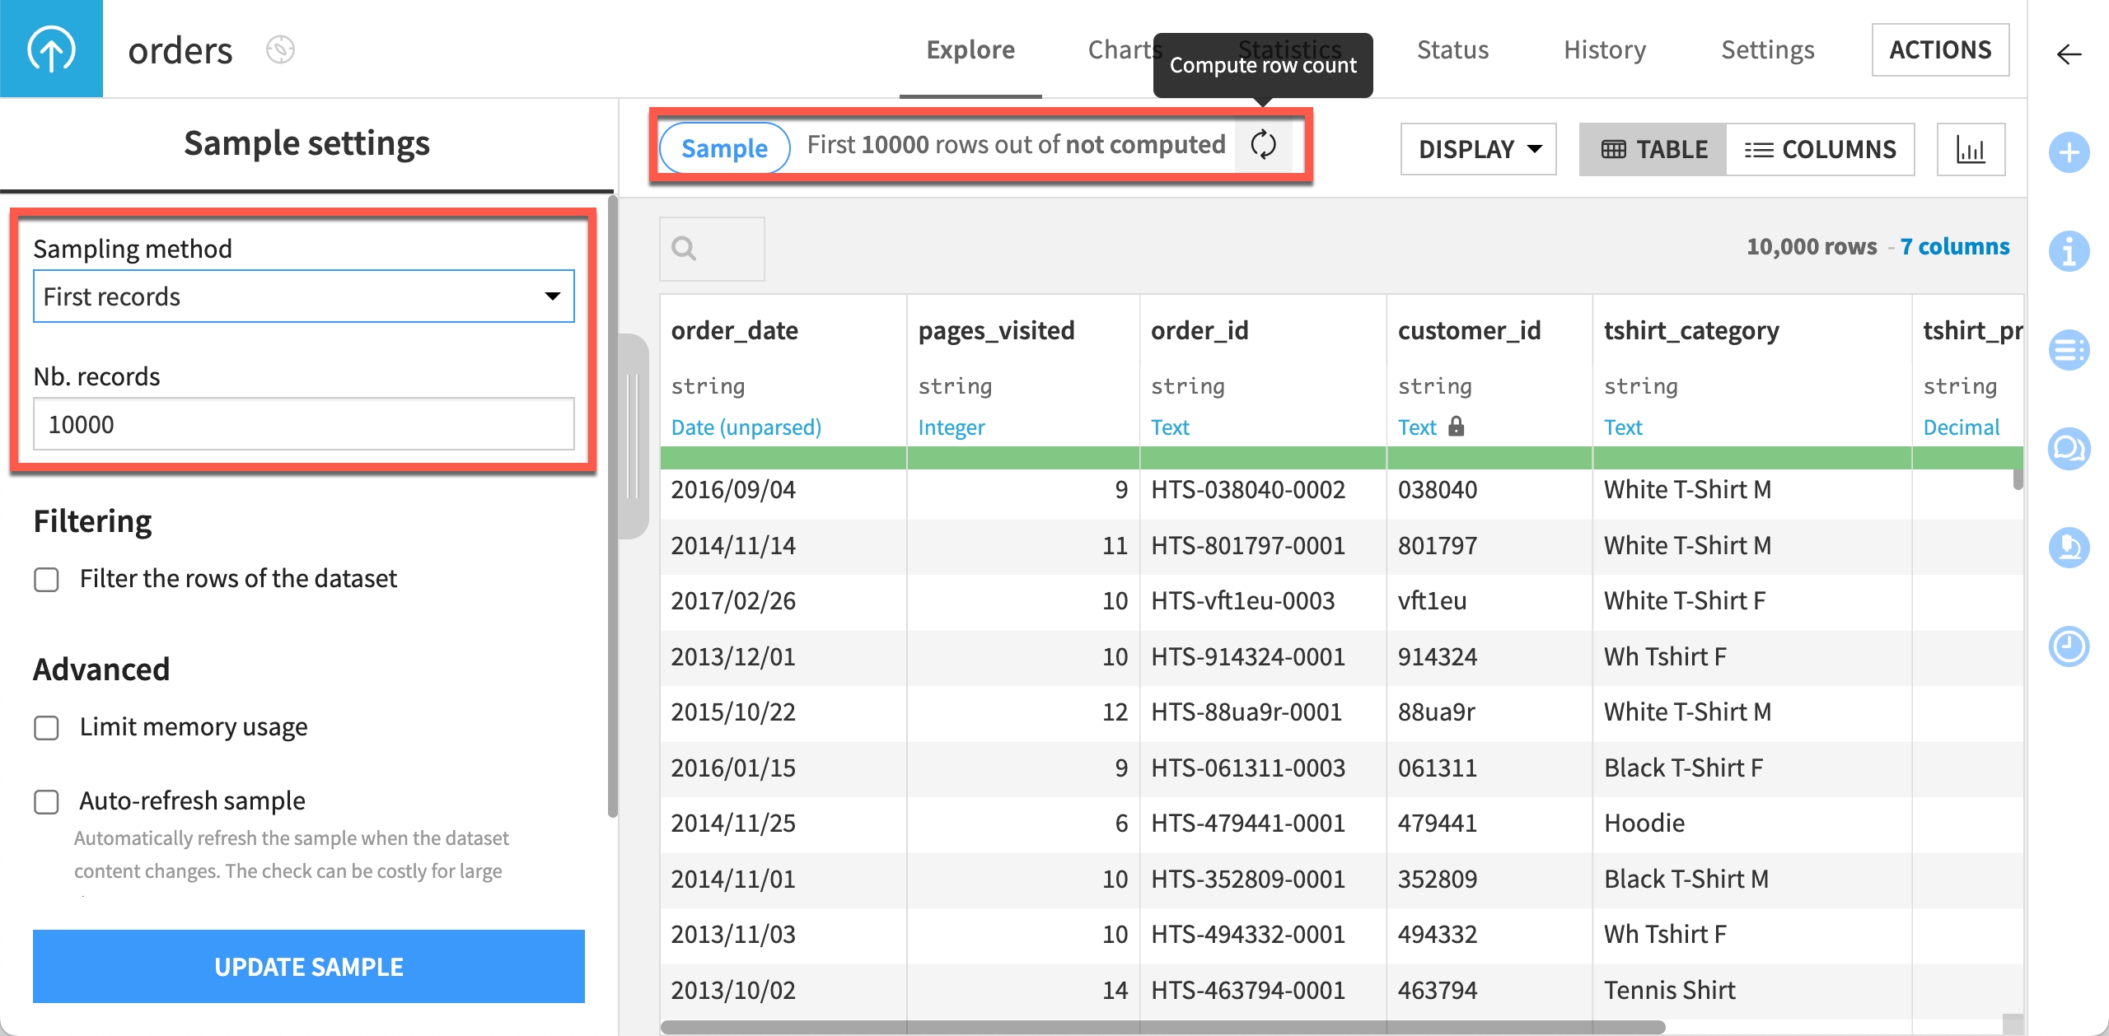Open the list details sidebar icon
The image size is (2109, 1036).
(x=2069, y=350)
